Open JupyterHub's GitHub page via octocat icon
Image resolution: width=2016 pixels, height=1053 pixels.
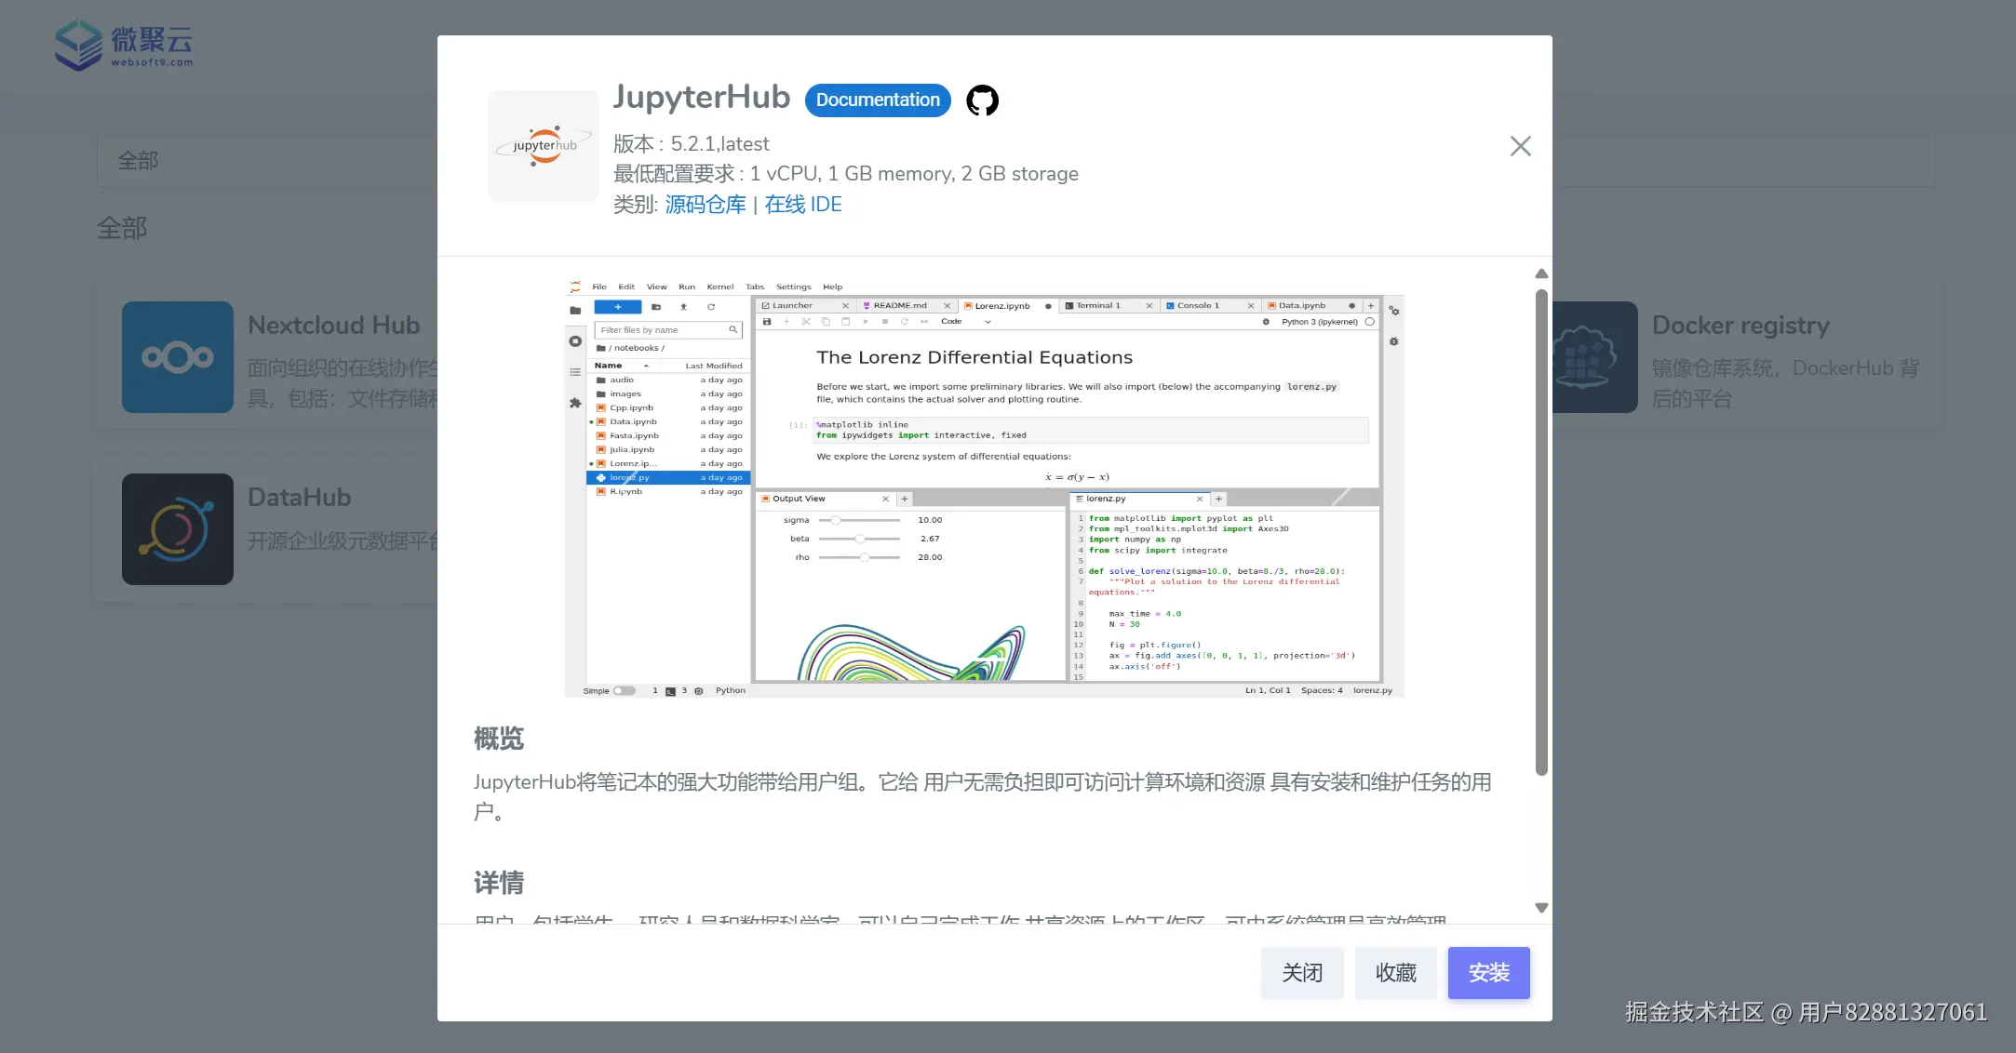(983, 100)
